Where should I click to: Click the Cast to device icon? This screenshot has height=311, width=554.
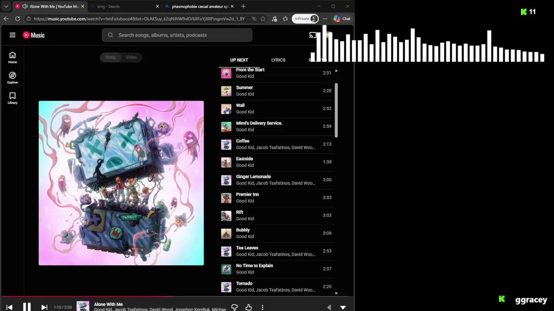coord(312,35)
